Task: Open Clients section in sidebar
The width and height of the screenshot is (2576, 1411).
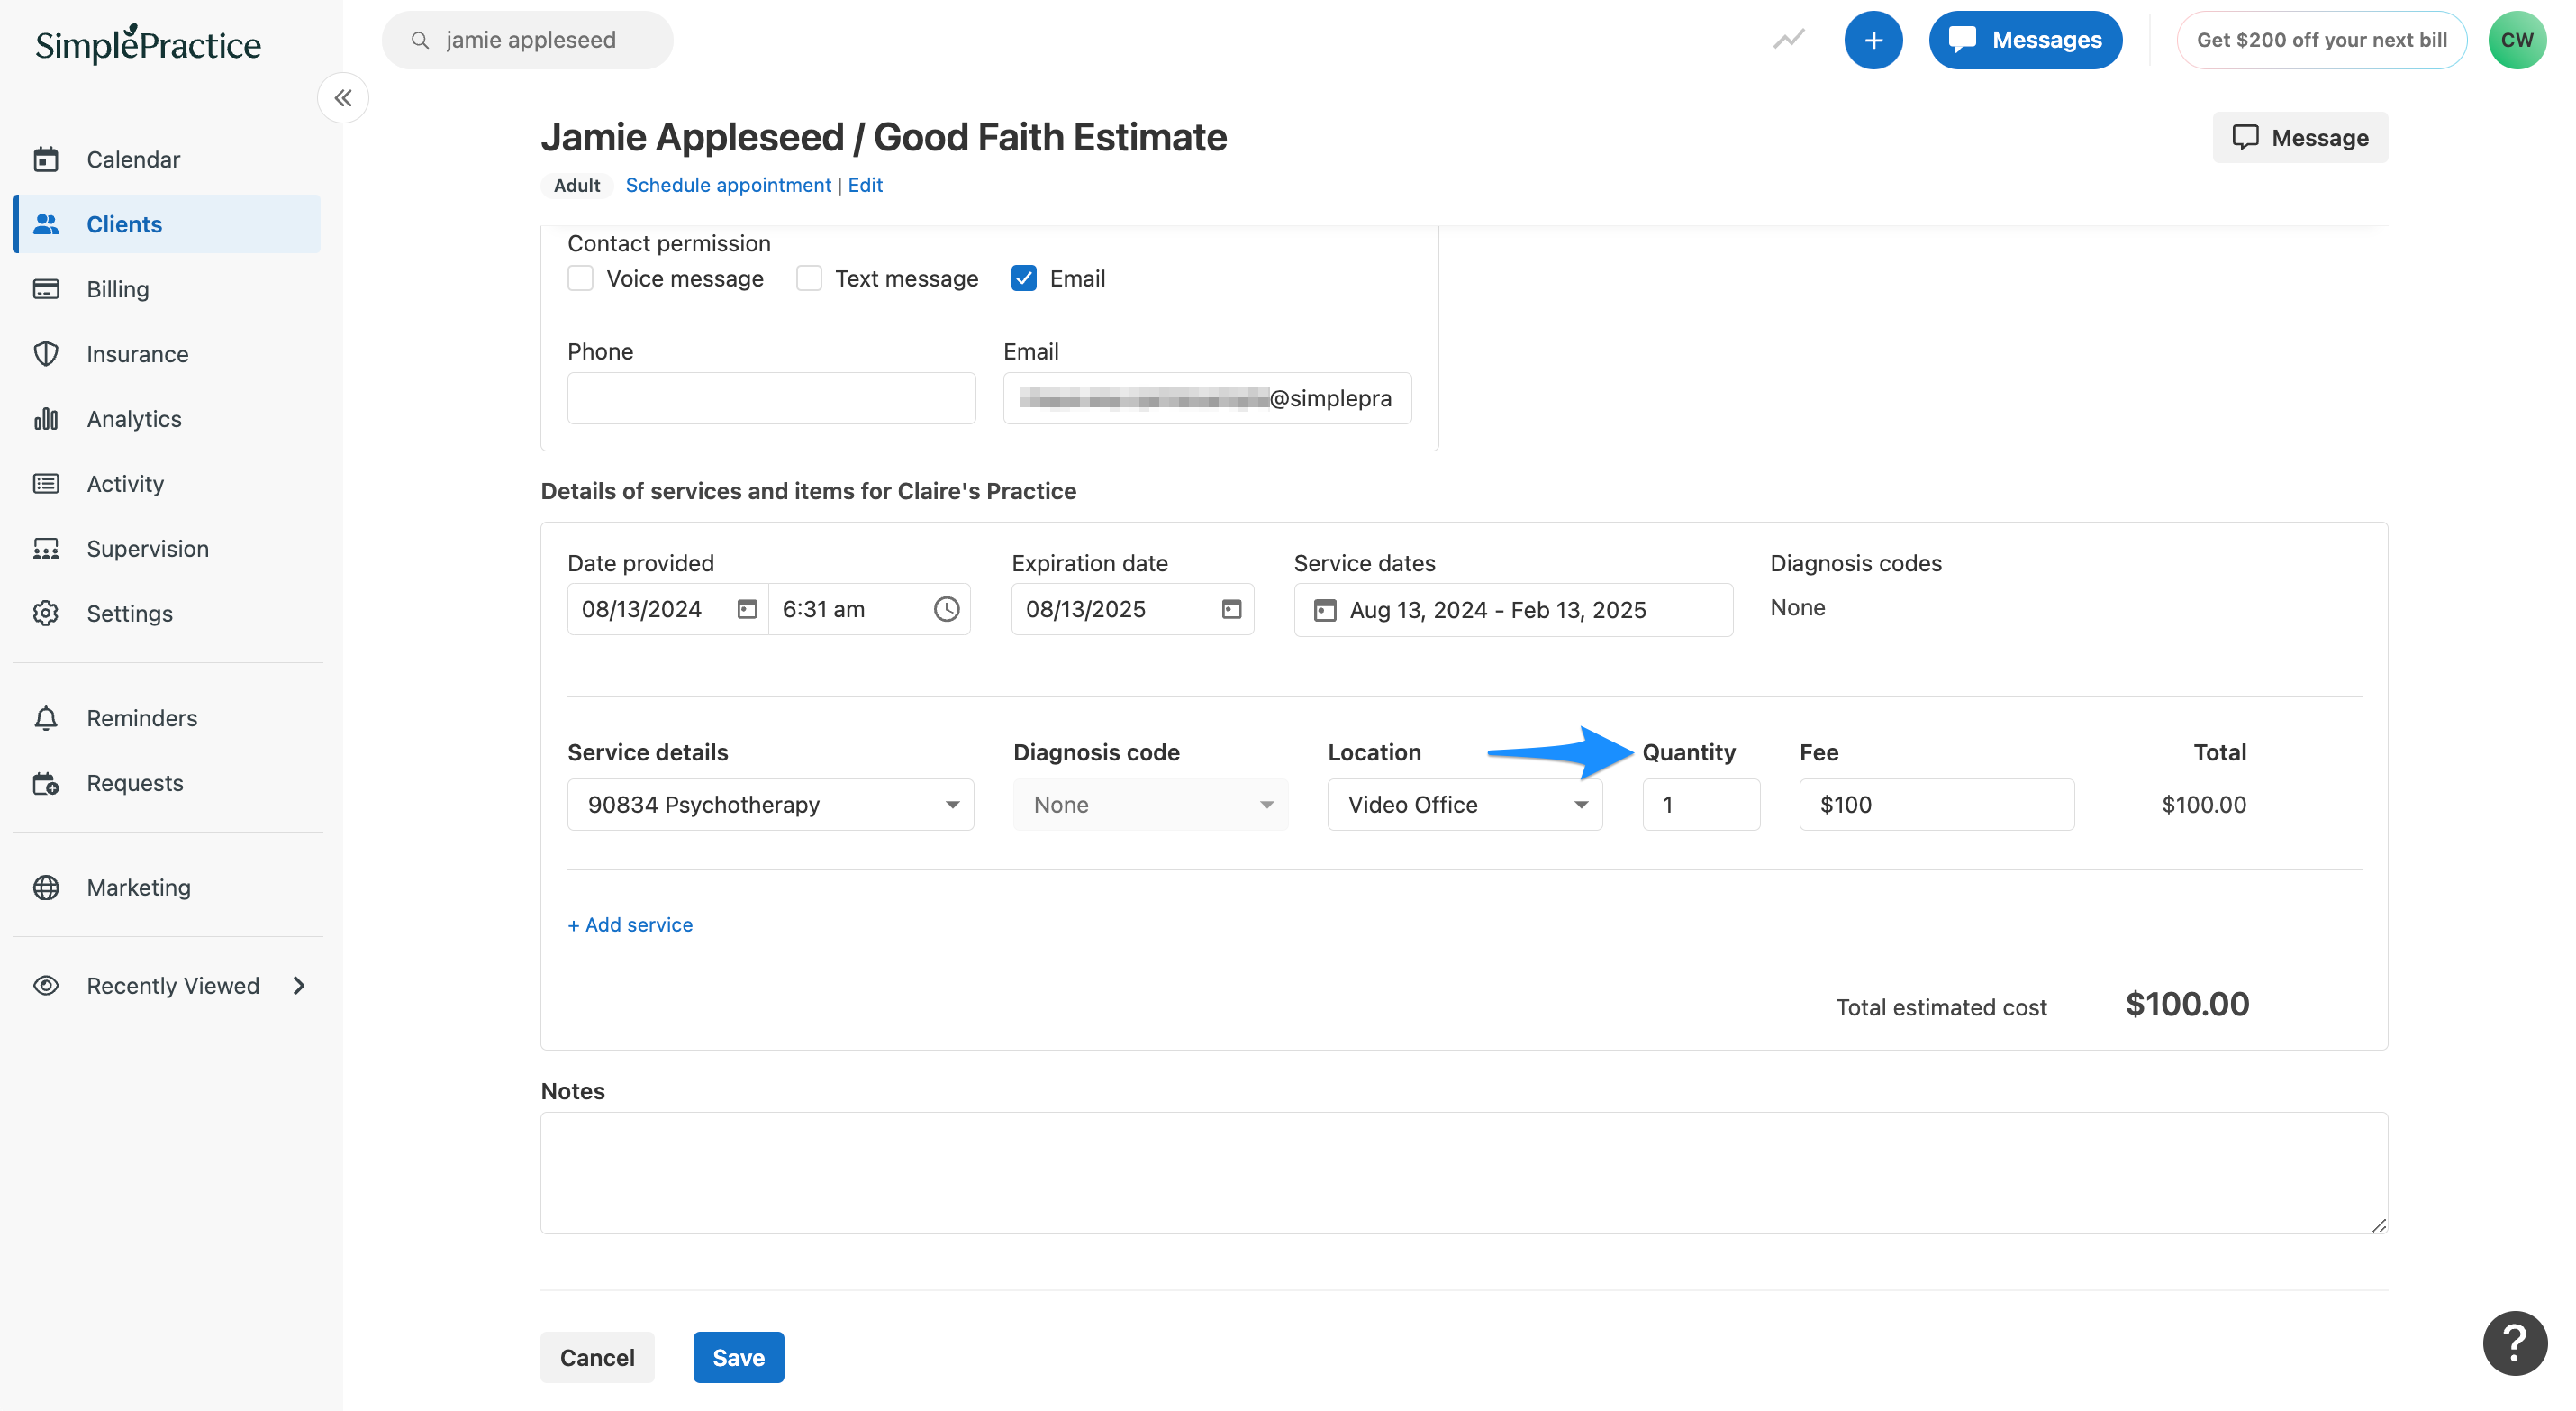Action: click(168, 224)
